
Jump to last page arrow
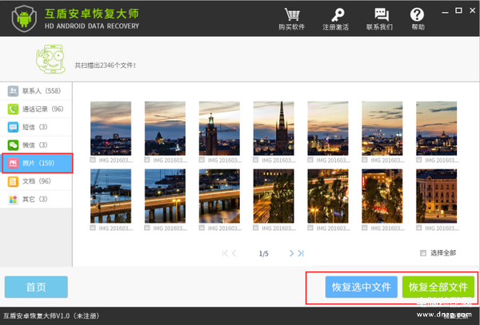pyautogui.click(x=301, y=253)
